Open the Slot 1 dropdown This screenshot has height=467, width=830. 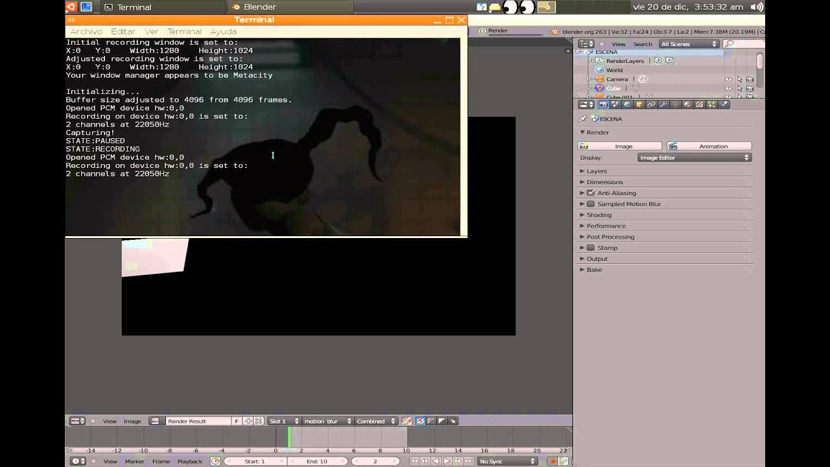284,421
